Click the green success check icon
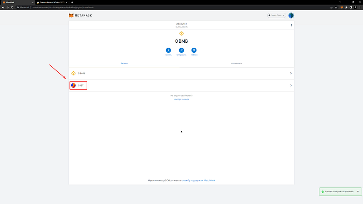363x204 pixels. 323,191
